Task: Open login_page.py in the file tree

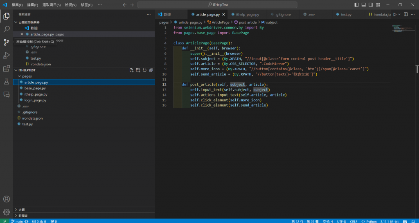Action: click(x=35, y=100)
